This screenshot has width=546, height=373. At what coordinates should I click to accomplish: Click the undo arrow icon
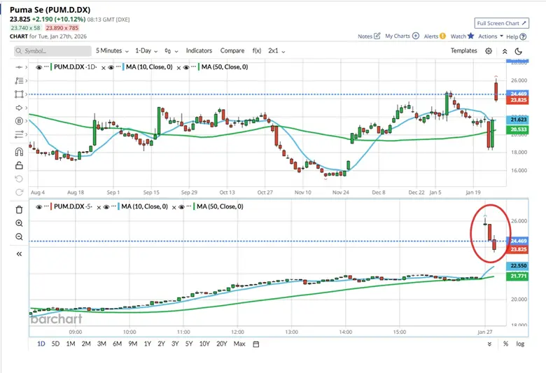point(19,178)
